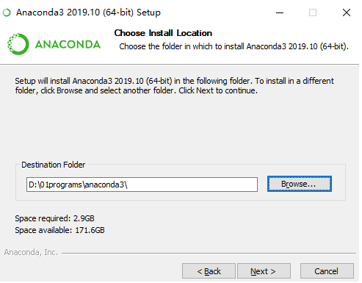Click the green Anaconda ring logo in the header
Image resolution: width=362 pixels, height=283 pixels.
pos(18,44)
